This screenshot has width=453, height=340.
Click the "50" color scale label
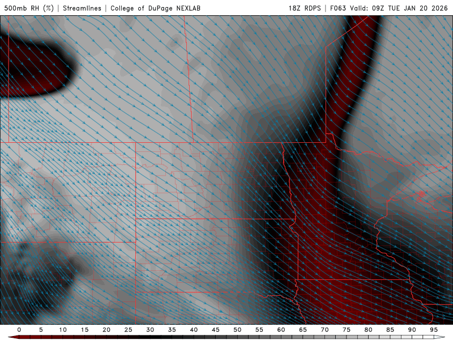tap(237, 330)
